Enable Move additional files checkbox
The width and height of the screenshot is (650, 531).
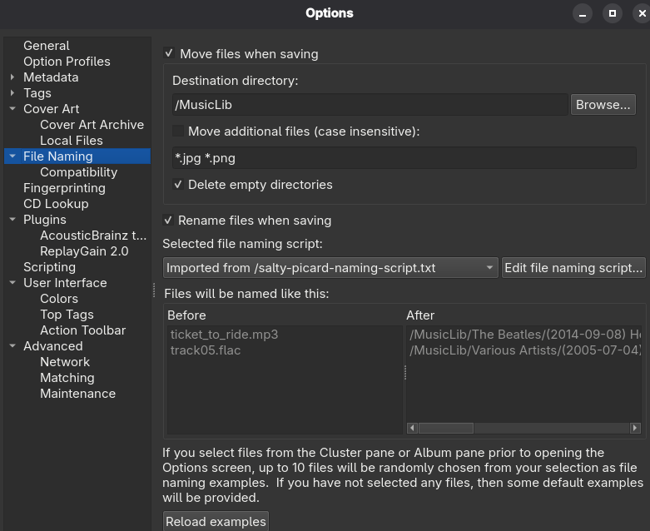[178, 132]
